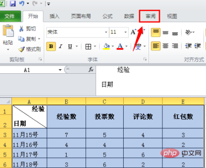The height and width of the screenshot is (168, 206).
Task: Toggle Middle Align alignment
Action: 166,33
